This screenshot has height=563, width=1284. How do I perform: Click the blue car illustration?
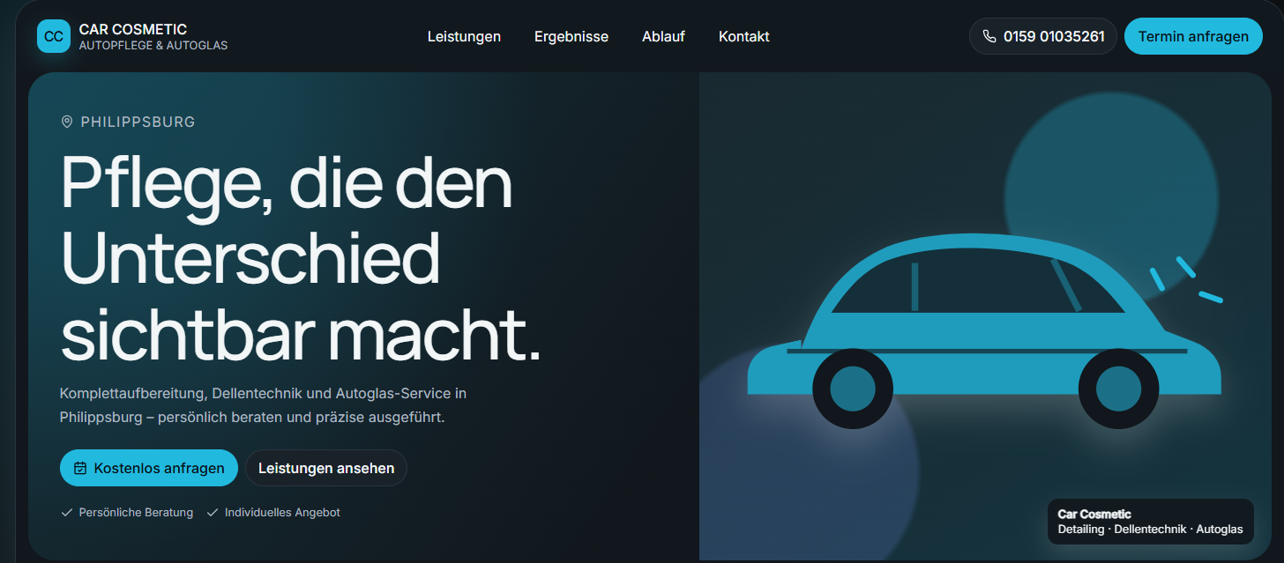point(984,330)
